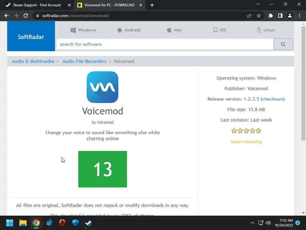Open the blue shield taskbar icon

tap(76, 223)
